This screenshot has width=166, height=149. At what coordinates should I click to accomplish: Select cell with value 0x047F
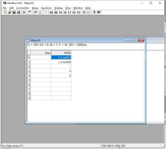click(61, 57)
